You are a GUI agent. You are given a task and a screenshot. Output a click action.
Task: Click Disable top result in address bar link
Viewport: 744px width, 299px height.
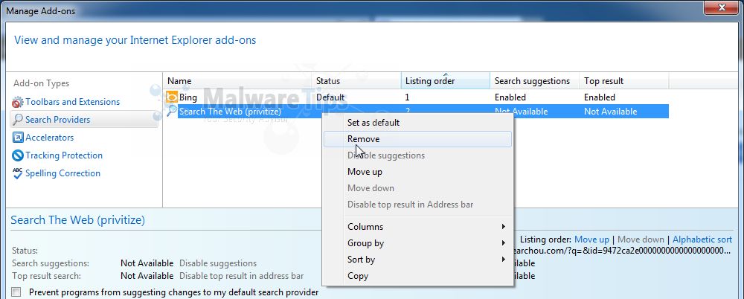242,276
